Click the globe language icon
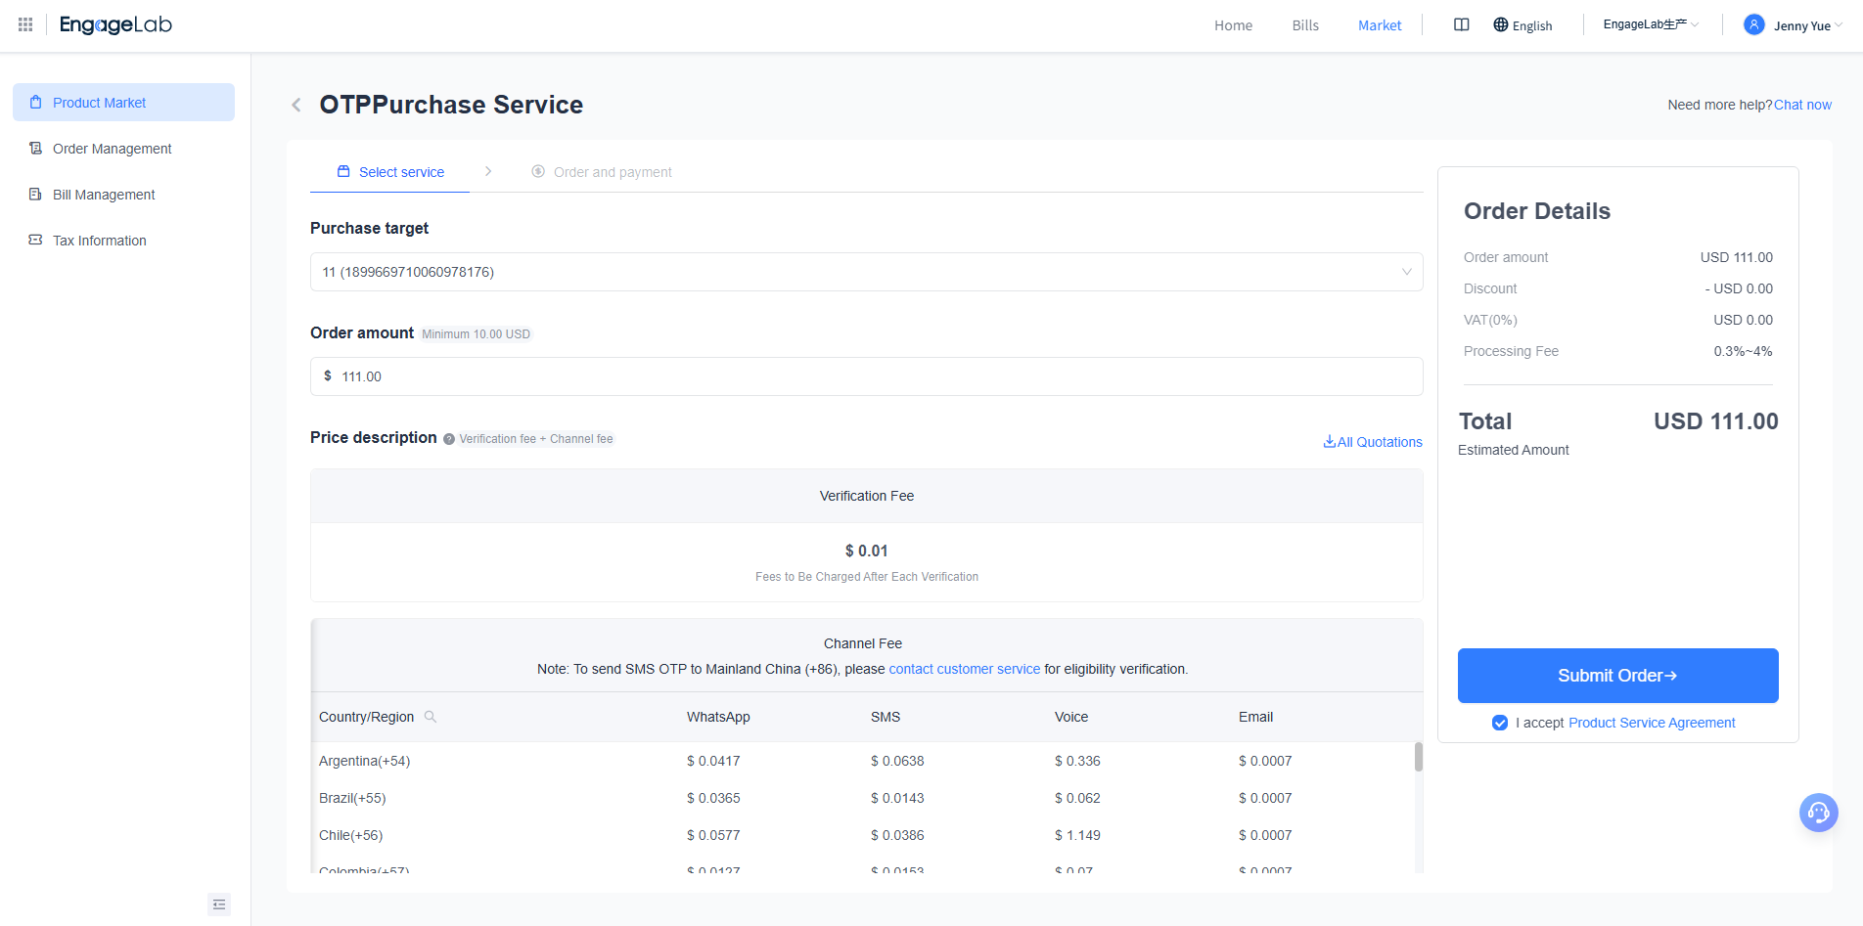Image resolution: width=1863 pixels, height=926 pixels. pyautogui.click(x=1501, y=25)
